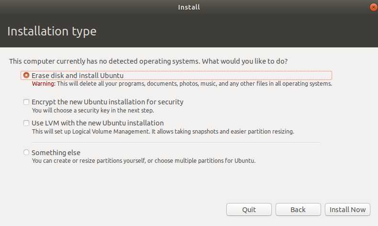Click the "Encrypt the new Ubuntu installation" label
Screen dimensions: 378x226
(107, 102)
